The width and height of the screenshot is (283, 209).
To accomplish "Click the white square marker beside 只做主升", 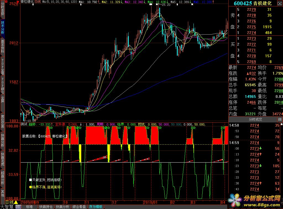I will tap(30, 180).
